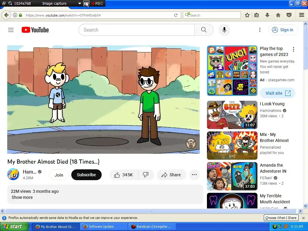The image size is (308, 231).
Task: Open My Terrible Mouth Accident title
Action: pyautogui.click(x=275, y=199)
